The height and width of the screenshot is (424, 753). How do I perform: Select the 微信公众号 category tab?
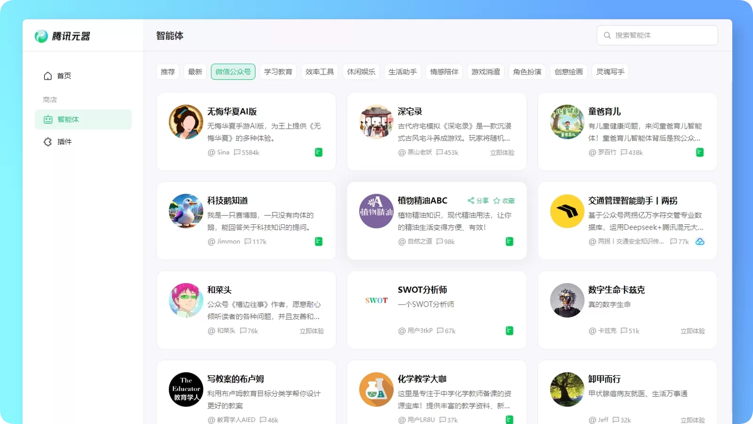pos(233,72)
